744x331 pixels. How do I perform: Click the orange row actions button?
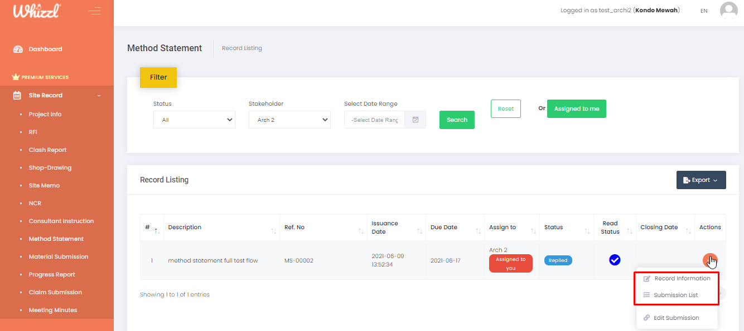709,260
